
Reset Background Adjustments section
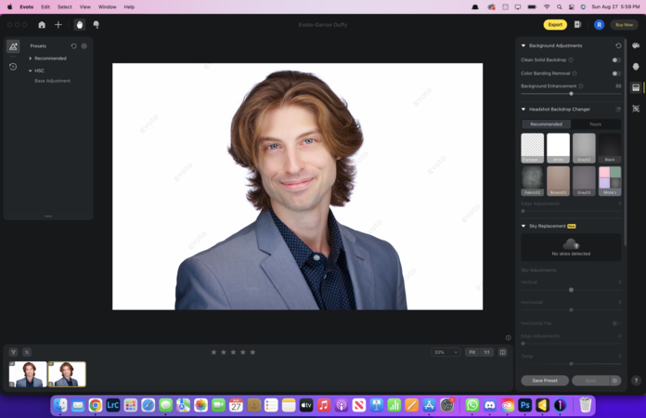(618, 46)
